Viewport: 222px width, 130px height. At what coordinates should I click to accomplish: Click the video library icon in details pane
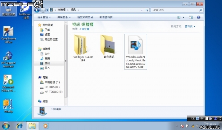(x=42, y=111)
